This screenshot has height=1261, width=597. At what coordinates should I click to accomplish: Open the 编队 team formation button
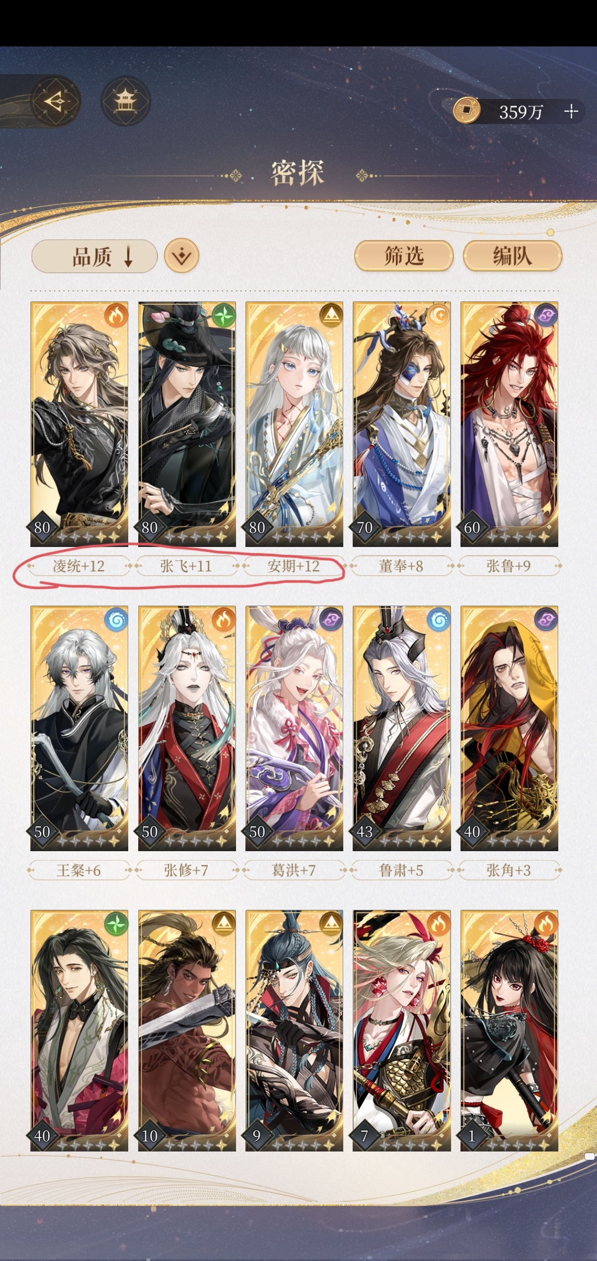[x=512, y=256]
